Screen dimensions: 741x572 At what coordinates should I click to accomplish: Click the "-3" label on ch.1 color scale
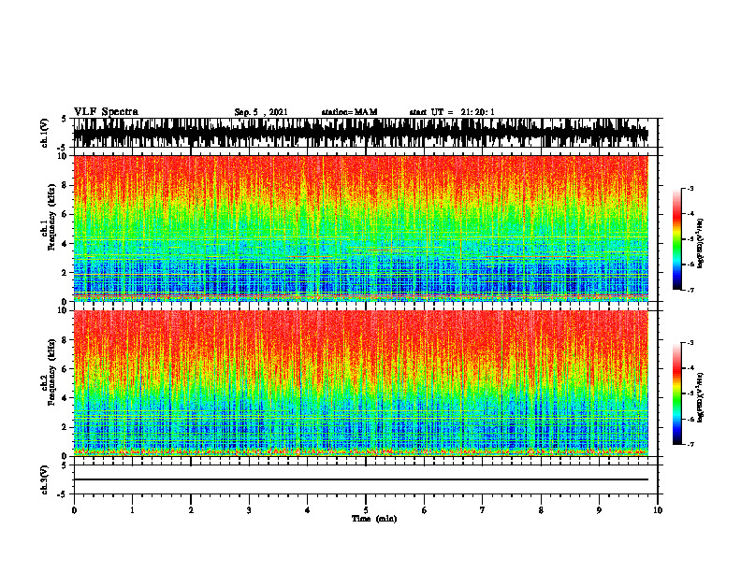click(x=690, y=188)
